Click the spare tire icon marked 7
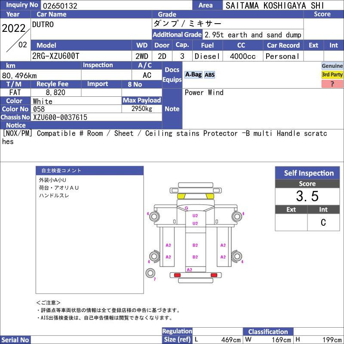The width and height of the screenshot is (344, 344). (x=150, y=273)
